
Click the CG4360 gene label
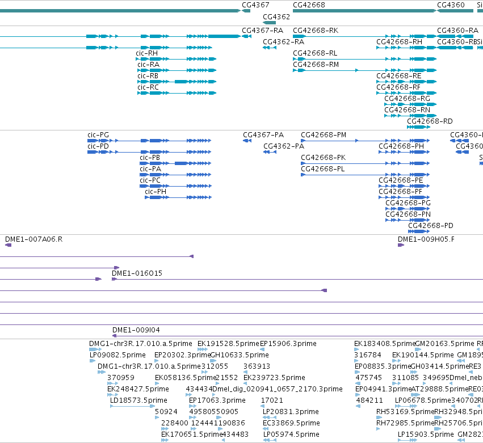[451, 5]
